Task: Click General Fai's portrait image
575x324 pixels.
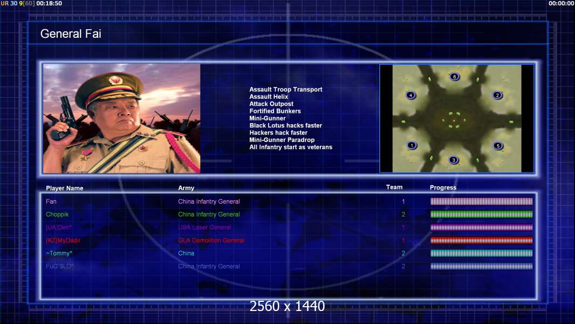Action: coord(122,118)
